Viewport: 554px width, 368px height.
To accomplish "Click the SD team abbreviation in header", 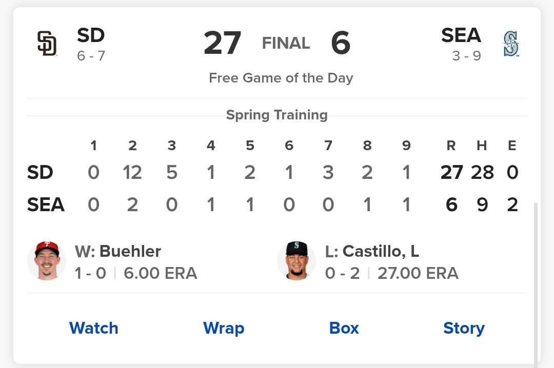I will pyautogui.click(x=91, y=35).
